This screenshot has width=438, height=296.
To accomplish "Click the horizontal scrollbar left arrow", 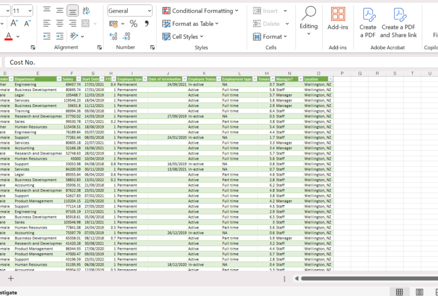I will pos(297,278).
